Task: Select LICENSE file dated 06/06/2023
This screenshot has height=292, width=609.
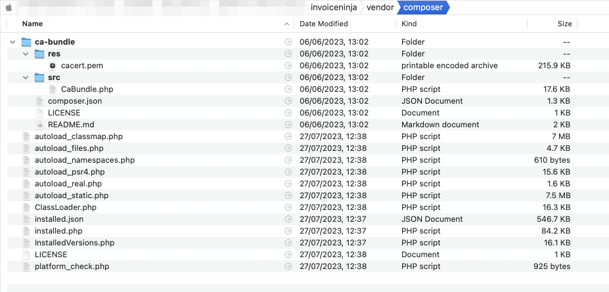Action: [x=64, y=113]
